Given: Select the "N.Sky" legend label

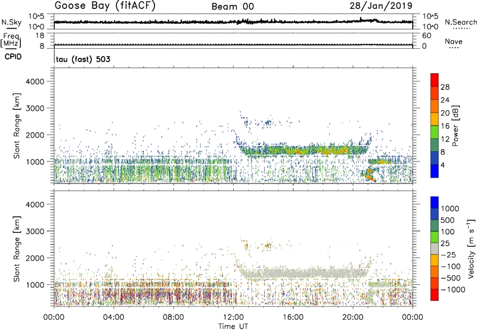Looking at the screenshot, I should pyautogui.click(x=11, y=22).
